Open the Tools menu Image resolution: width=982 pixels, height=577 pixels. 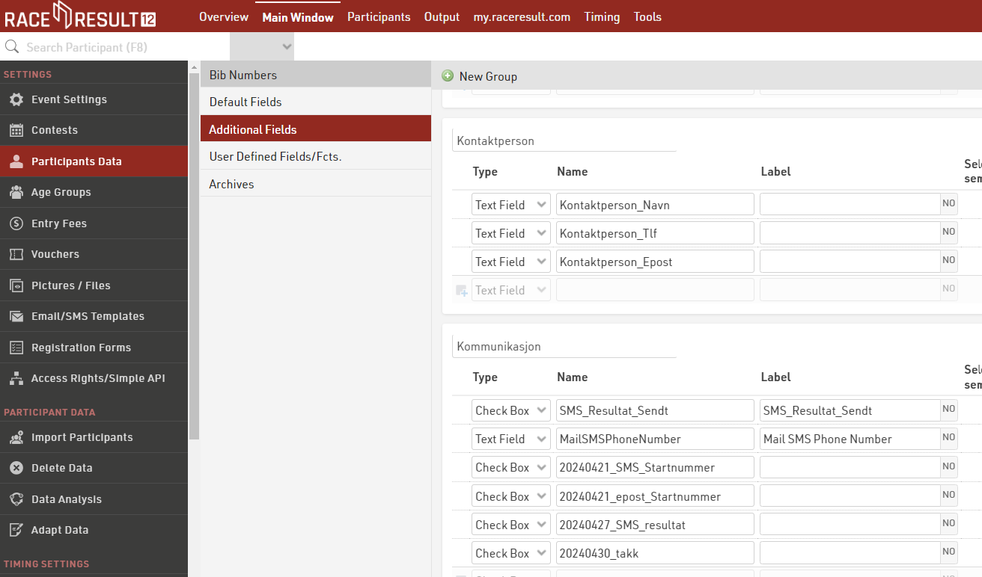coord(647,16)
